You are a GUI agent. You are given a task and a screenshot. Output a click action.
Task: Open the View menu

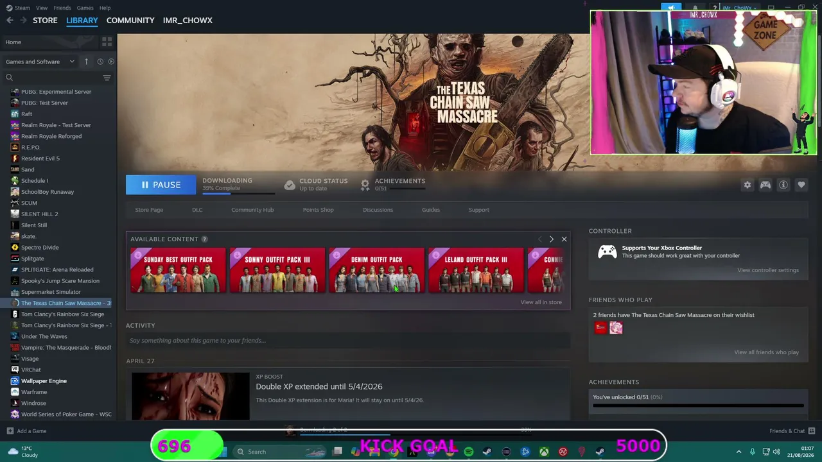point(42,8)
